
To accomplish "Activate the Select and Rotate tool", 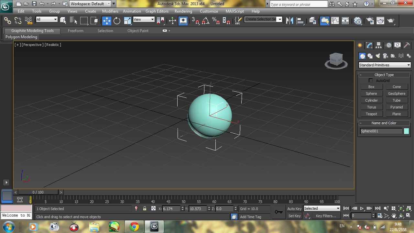I will coord(117,21).
